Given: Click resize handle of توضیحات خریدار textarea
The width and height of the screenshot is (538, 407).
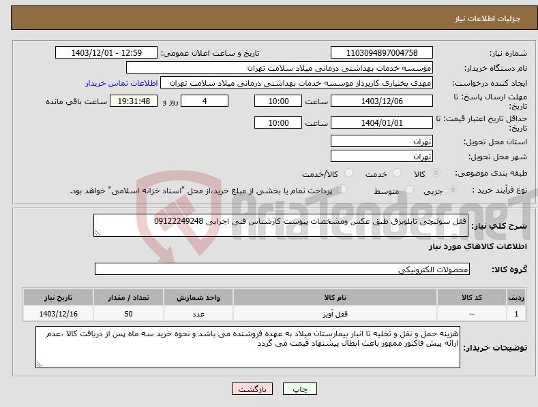Looking at the screenshot, I should (x=40, y=365).
